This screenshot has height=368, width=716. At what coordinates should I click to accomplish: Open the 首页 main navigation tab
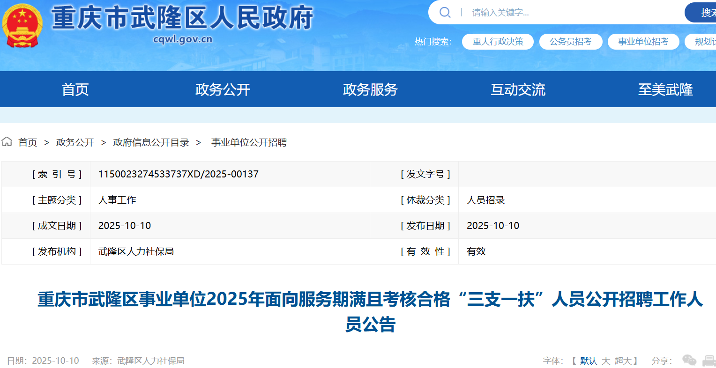click(75, 89)
